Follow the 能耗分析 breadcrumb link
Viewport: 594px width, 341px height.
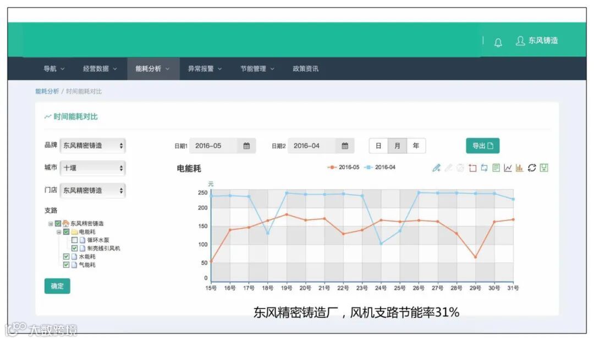[x=47, y=92]
